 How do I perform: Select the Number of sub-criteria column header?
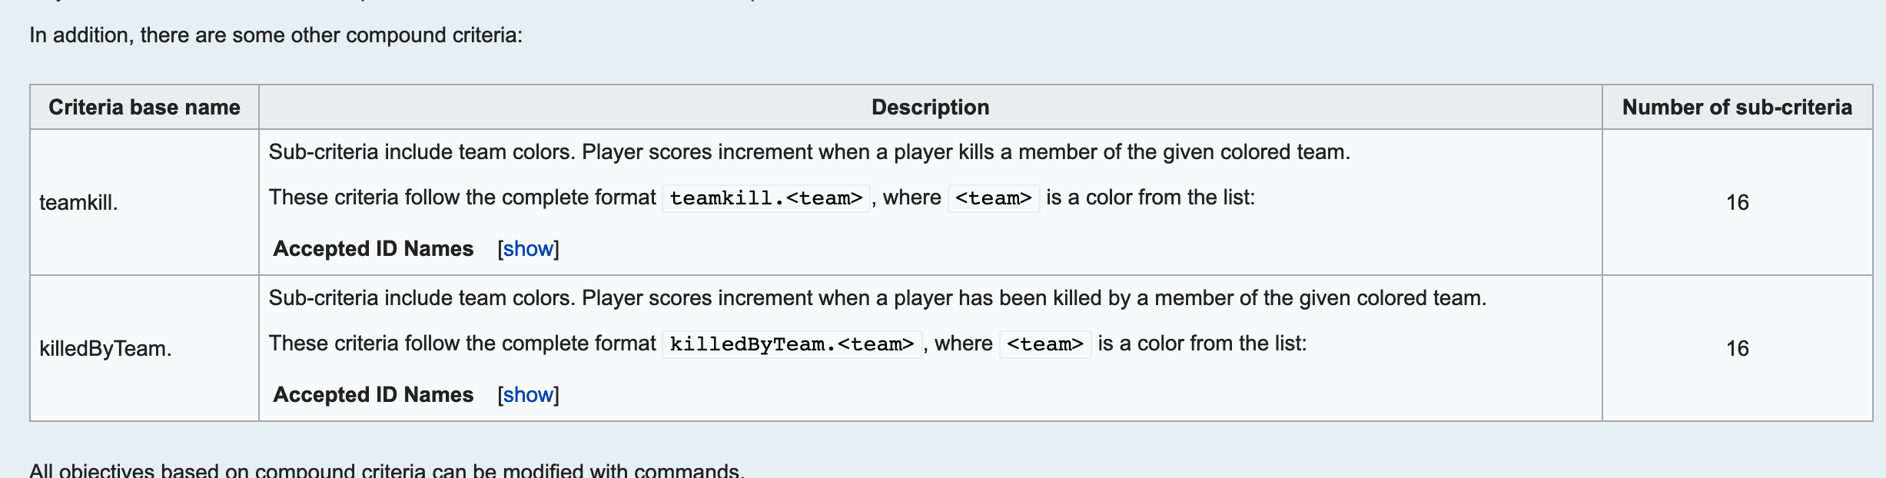pos(1739,107)
